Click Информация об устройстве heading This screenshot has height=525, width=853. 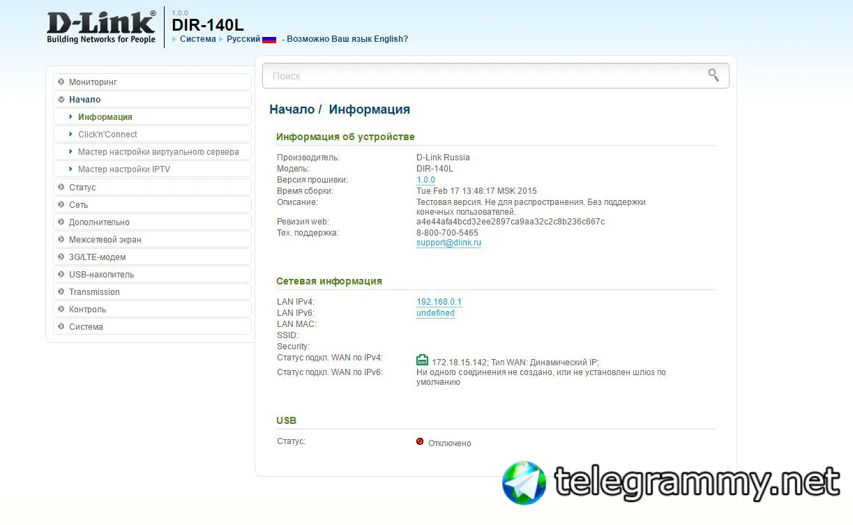(345, 137)
